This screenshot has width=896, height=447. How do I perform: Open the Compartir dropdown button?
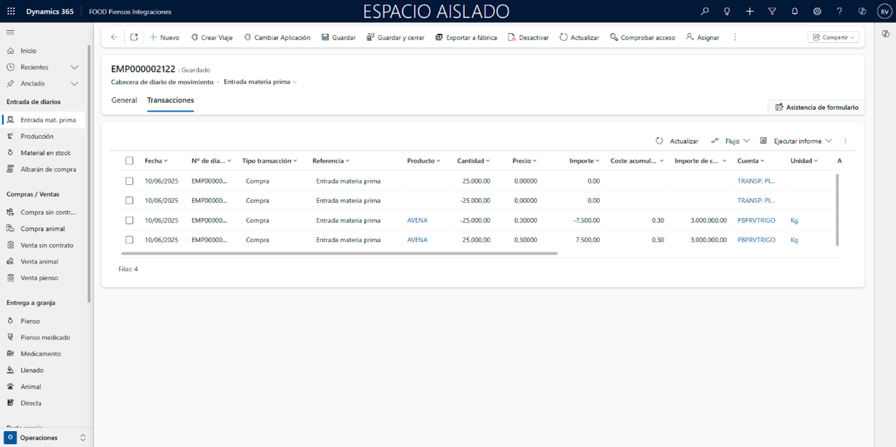(x=833, y=37)
